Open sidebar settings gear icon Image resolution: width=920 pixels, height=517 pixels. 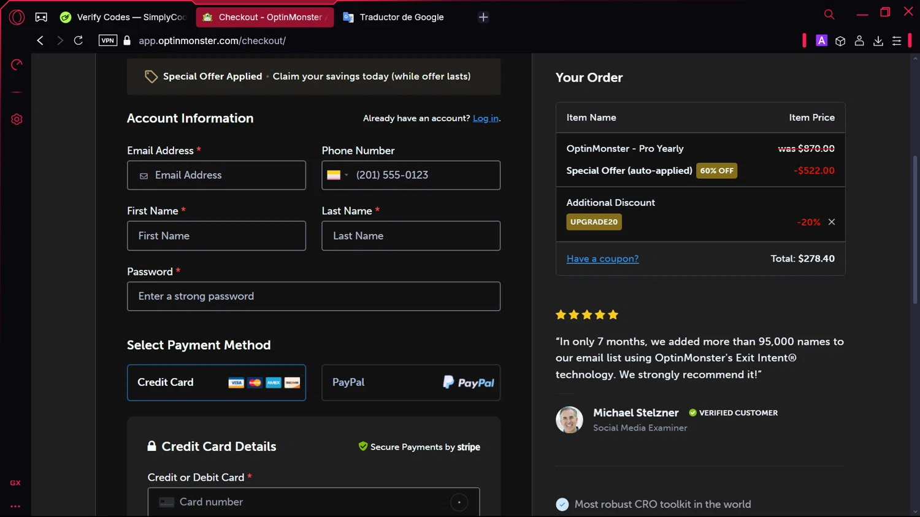pos(17,119)
